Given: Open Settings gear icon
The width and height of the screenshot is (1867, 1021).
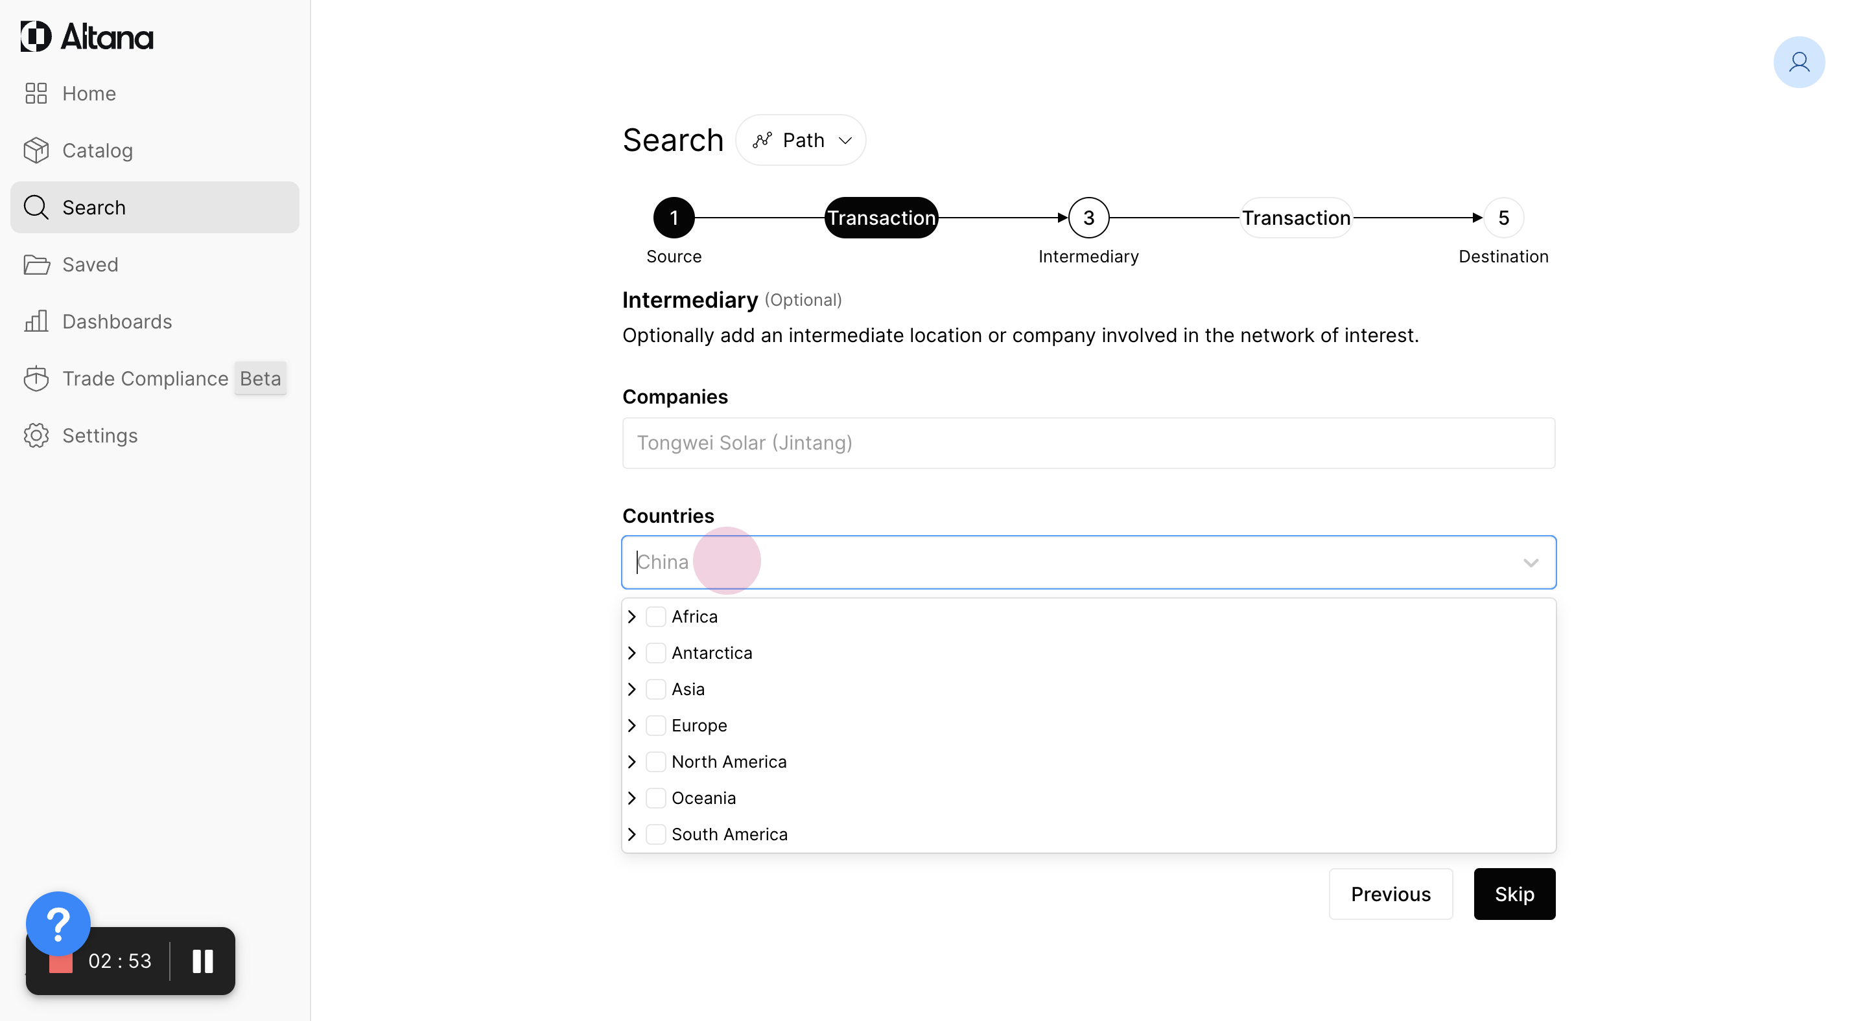Looking at the screenshot, I should pyautogui.click(x=36, y=435).
